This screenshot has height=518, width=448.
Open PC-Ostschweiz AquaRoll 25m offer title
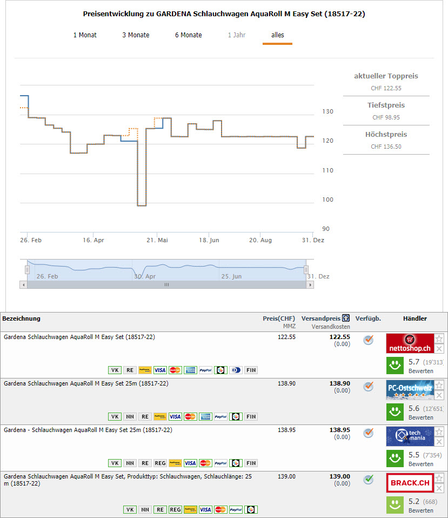click(86, 383)
